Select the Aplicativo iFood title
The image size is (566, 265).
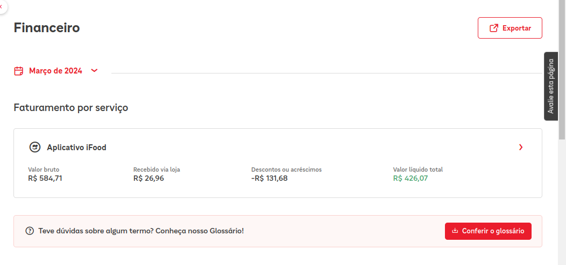tap(76, 148)
